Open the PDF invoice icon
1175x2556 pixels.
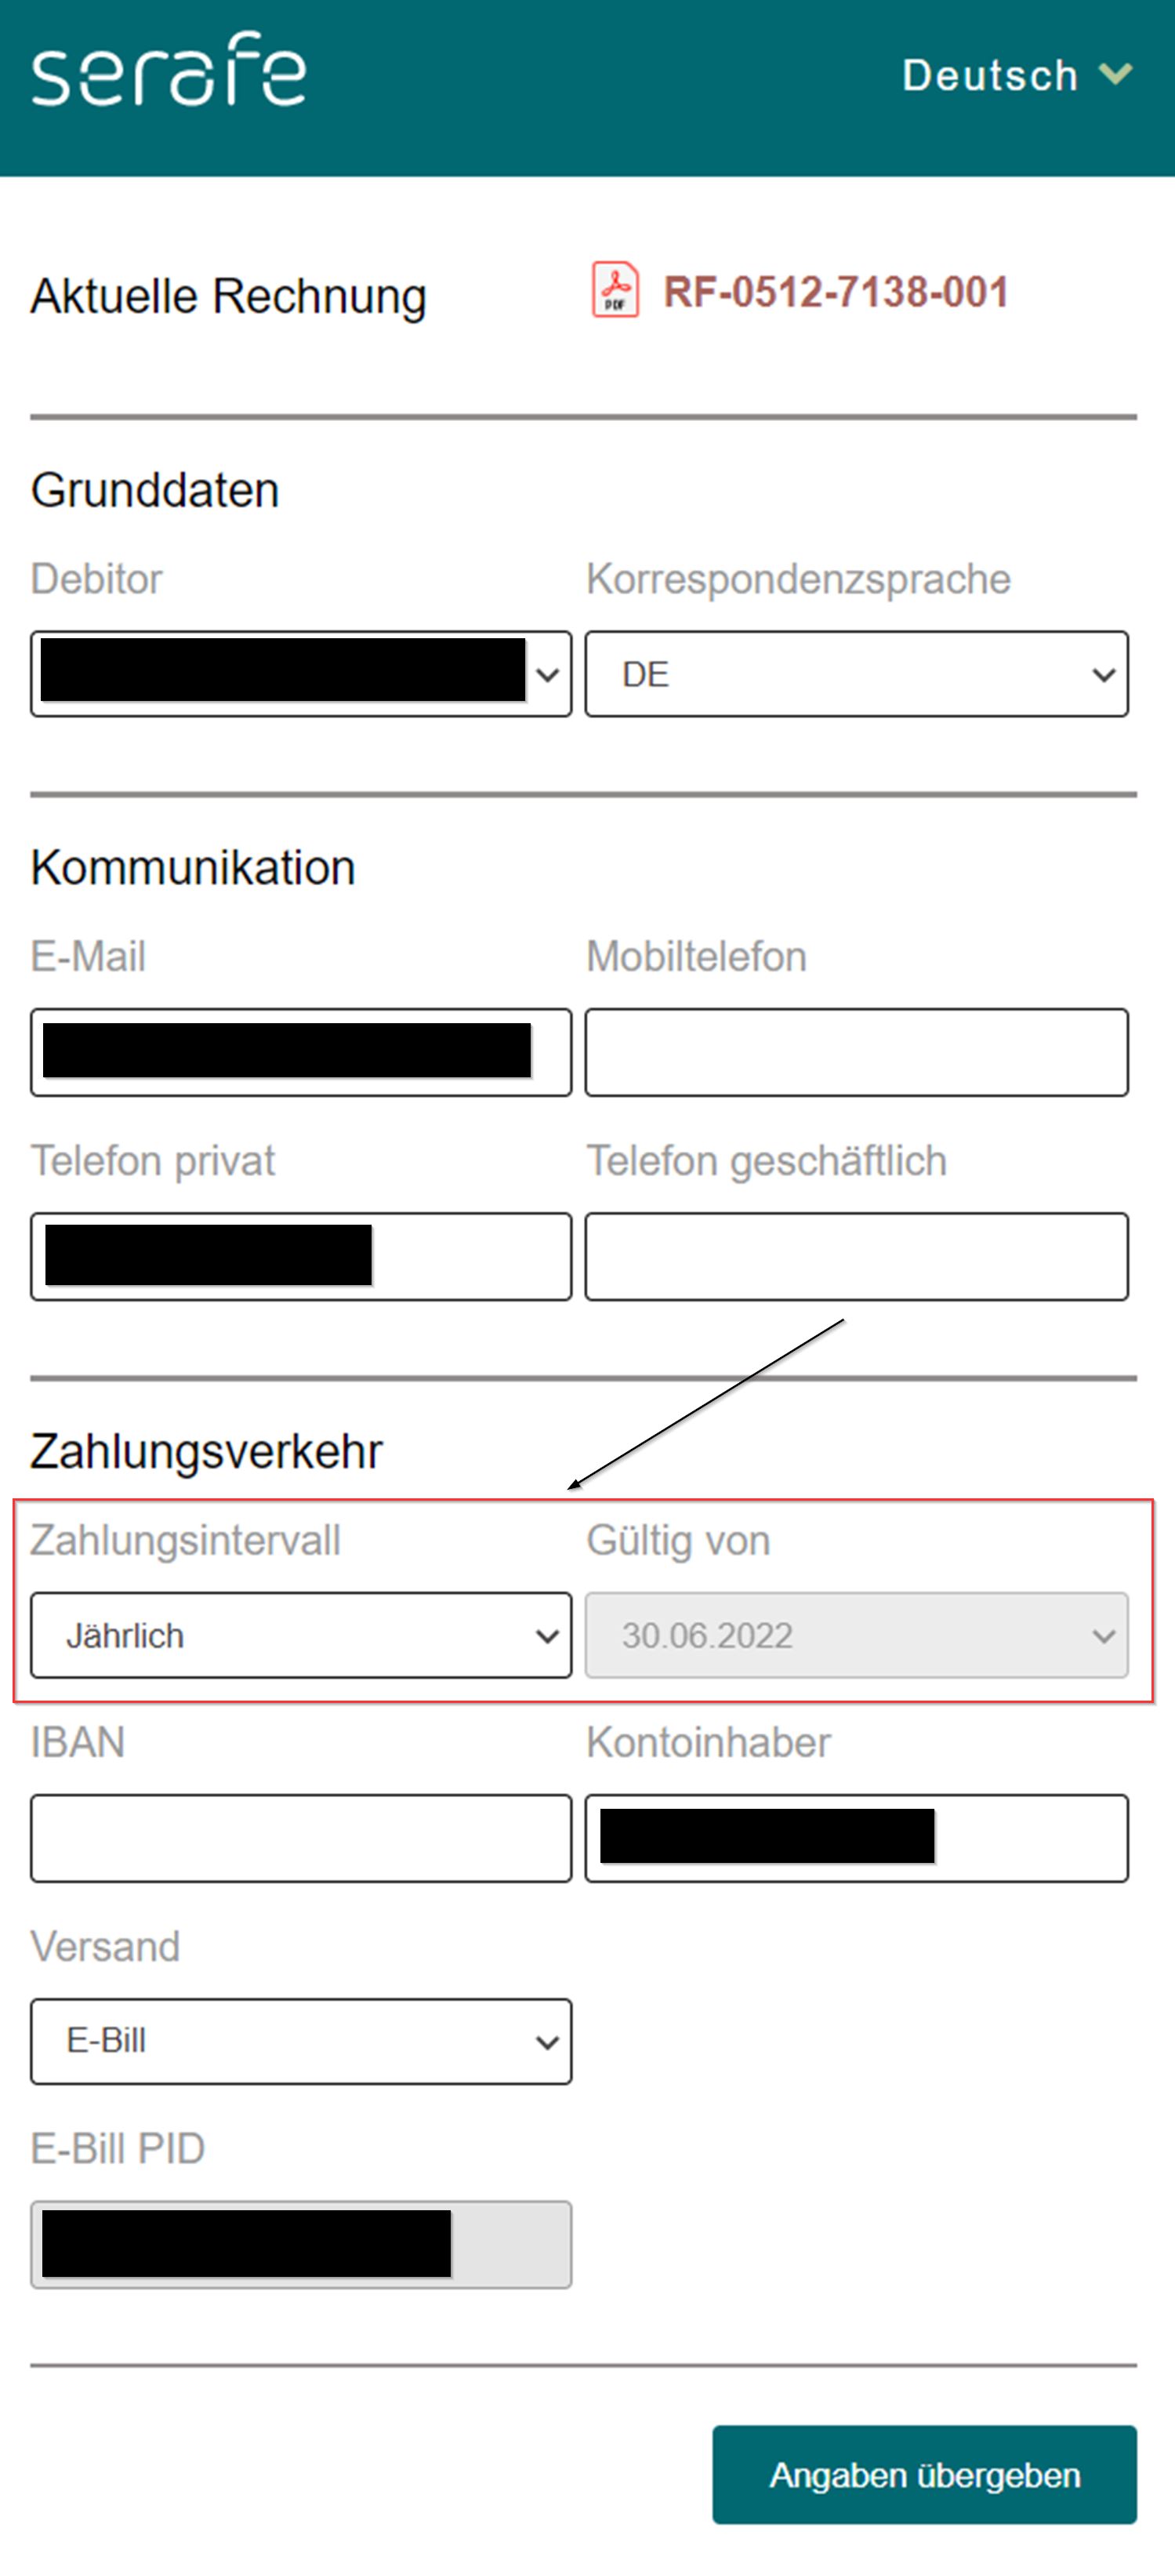(x=615, y=290)
